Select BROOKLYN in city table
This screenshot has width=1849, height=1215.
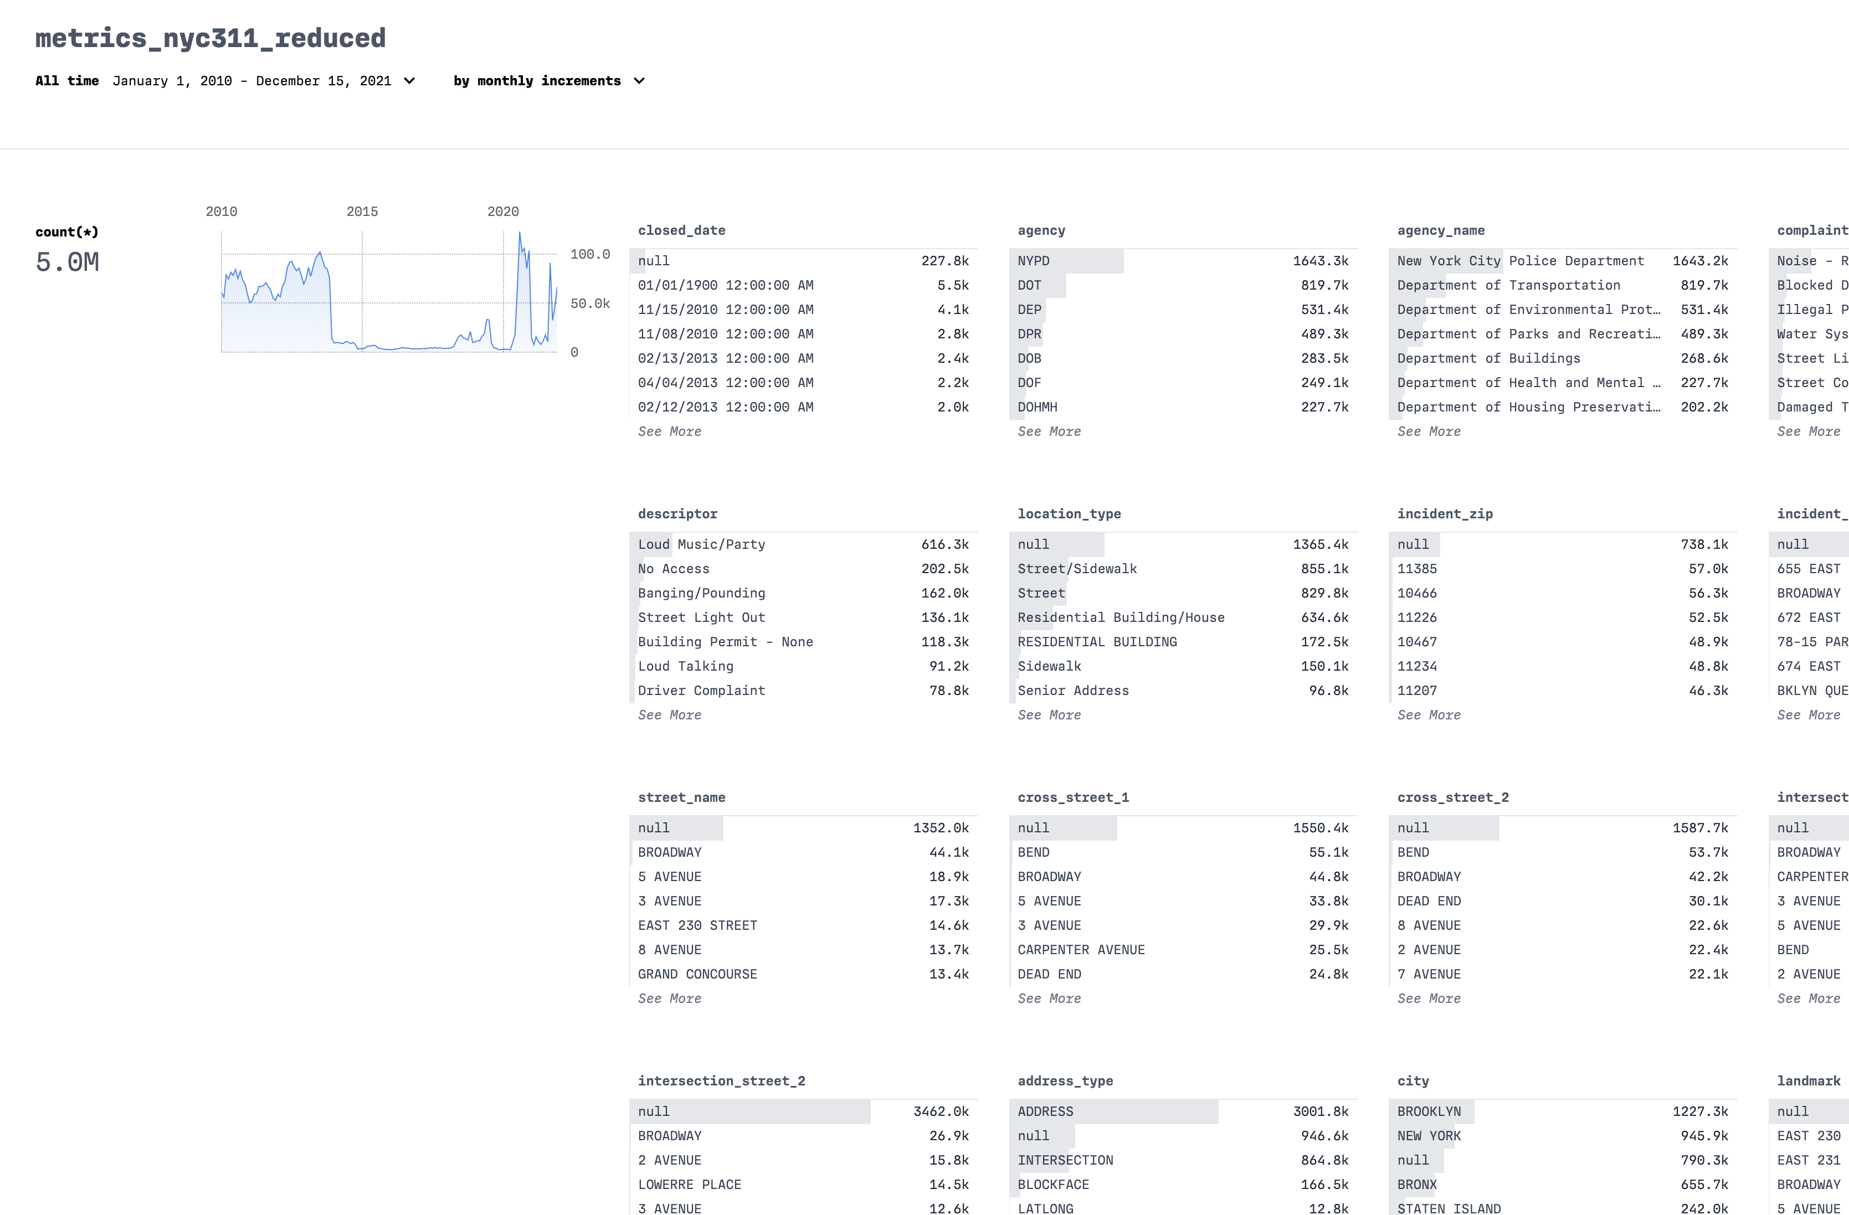pos(1562,1111)
